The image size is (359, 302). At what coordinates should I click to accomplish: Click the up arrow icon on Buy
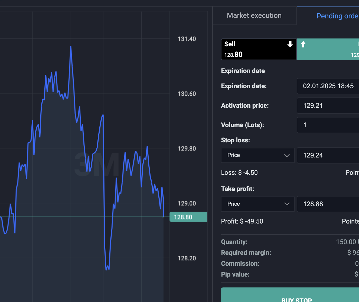click(x=303, y=44)
